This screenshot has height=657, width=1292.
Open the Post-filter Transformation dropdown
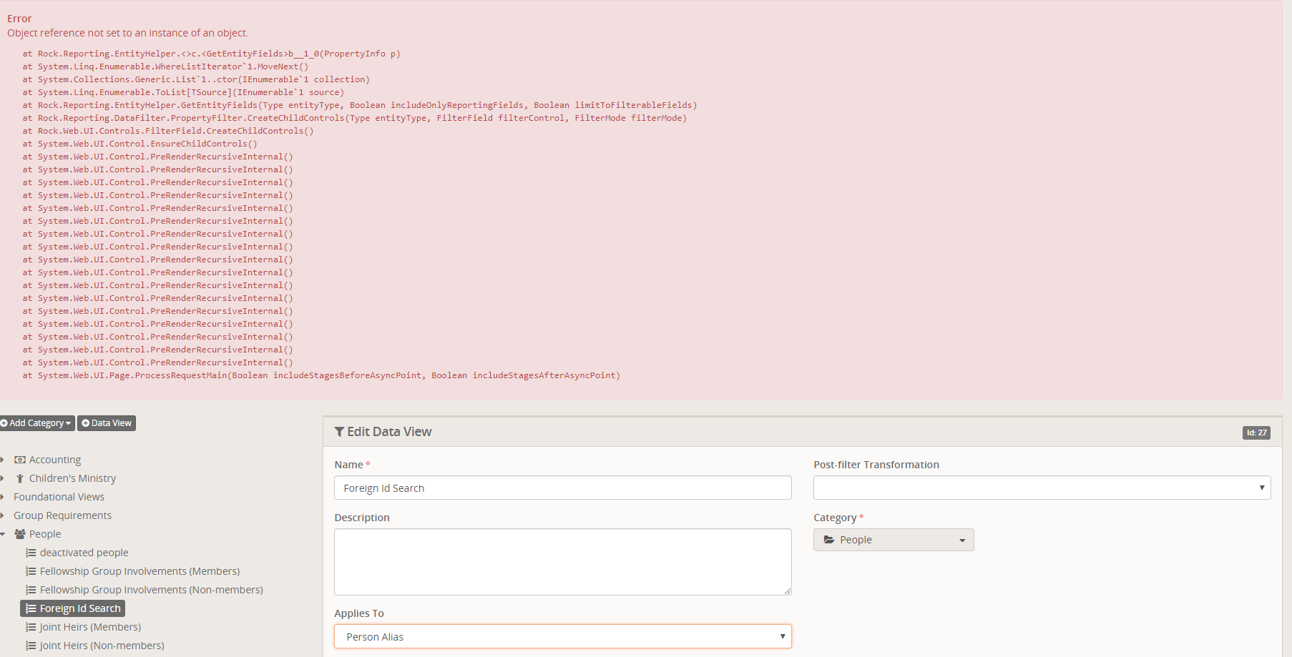(x=1041, y=488)
